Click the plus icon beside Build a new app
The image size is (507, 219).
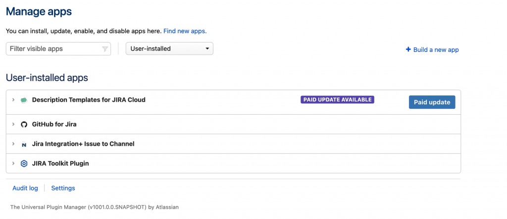coord(408,49)
